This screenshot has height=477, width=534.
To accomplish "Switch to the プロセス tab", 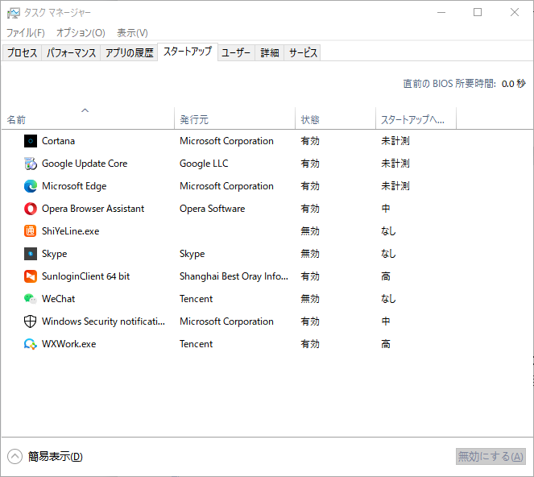I will [x=22, y=53].
